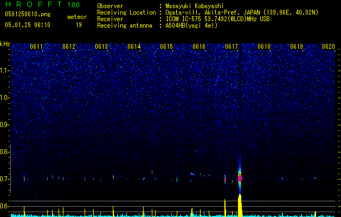The width and height of the screenshot is (341, 217).
Task: Click the 0612 time marker
Action: coord(69,47)
